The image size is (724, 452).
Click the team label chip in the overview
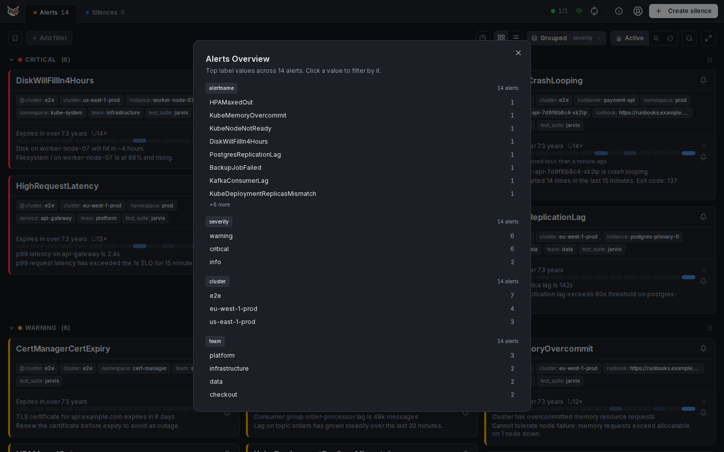(x=215, y=341)
